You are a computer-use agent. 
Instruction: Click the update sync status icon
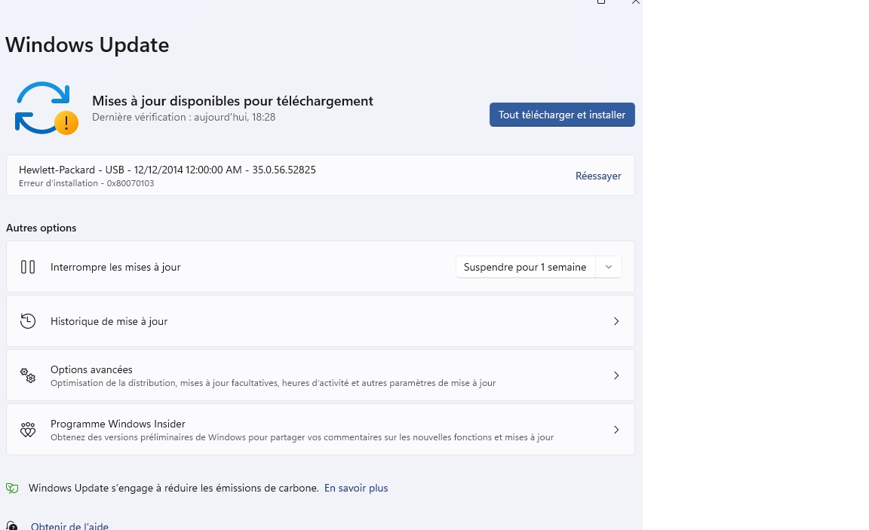point(47,108)
